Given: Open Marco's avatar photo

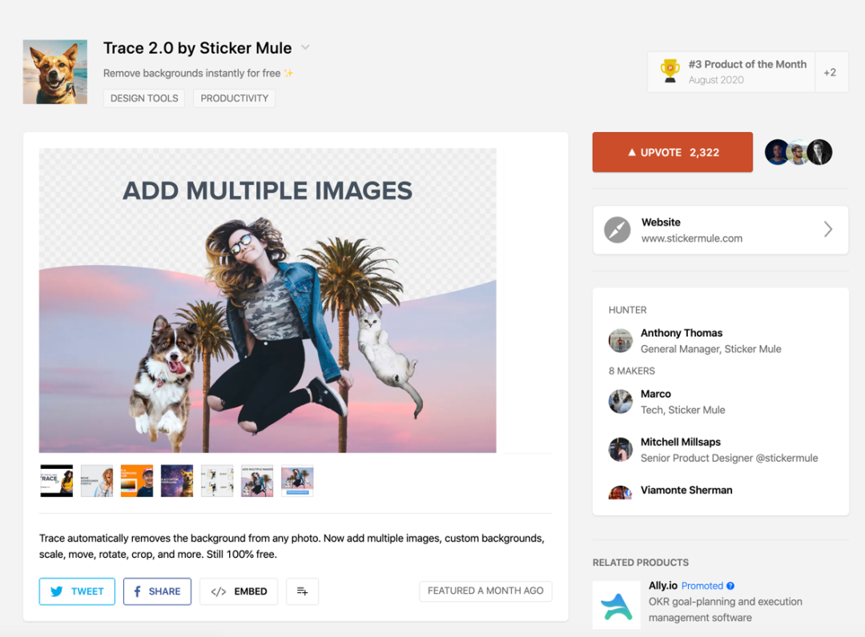Looking at the screenshot, I should point(621,402).
